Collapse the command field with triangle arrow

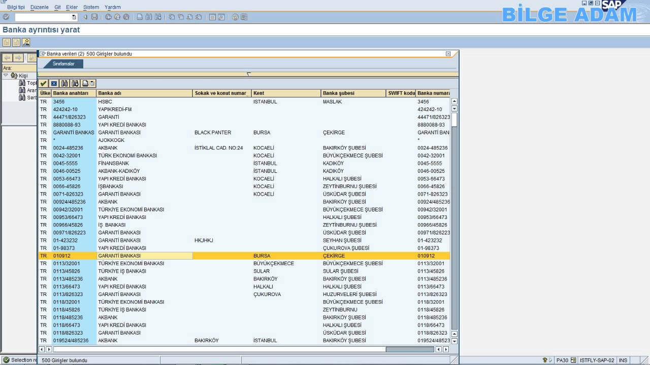point(85,17)
